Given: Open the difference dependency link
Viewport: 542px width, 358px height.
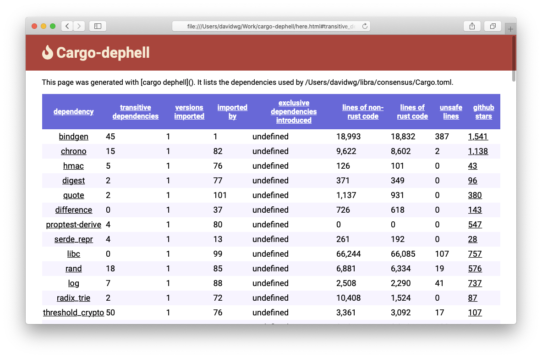Looking at the screenshot, I should [x=74, y=210].
